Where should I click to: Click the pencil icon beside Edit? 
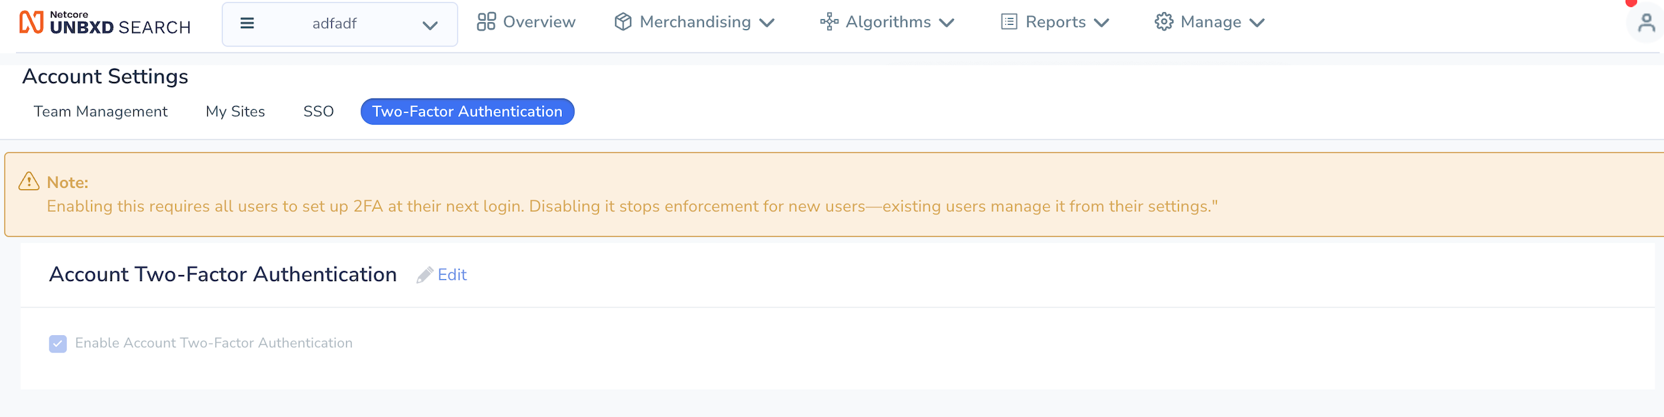coord(425,275)
